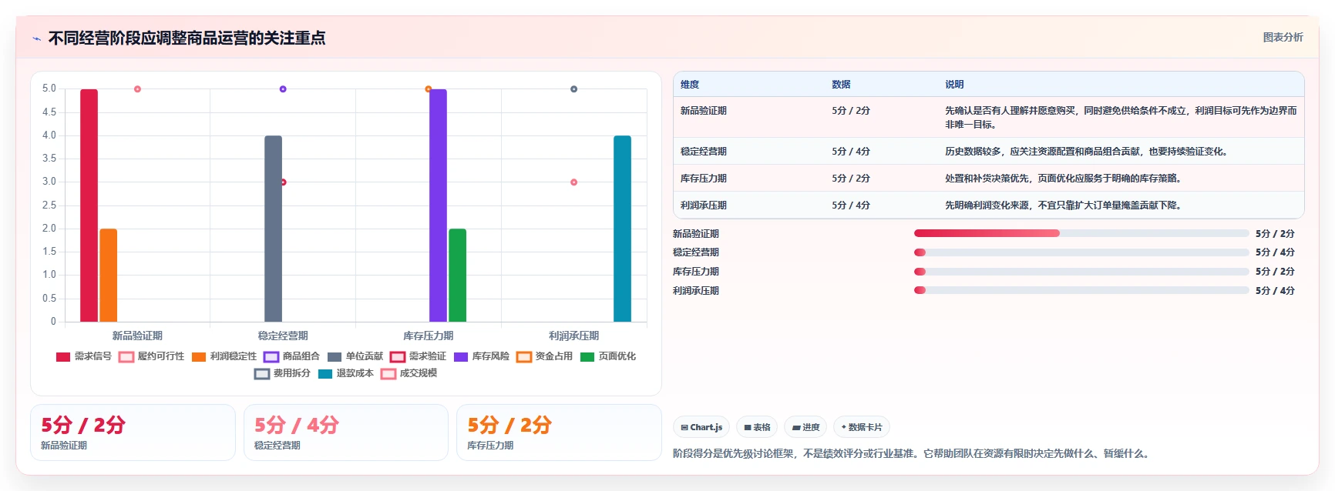This screenshot has width=1335, height=491.
Task: Open the 库存压力期 score card showing 5分 / 2分
Action: tap(559, 433)
